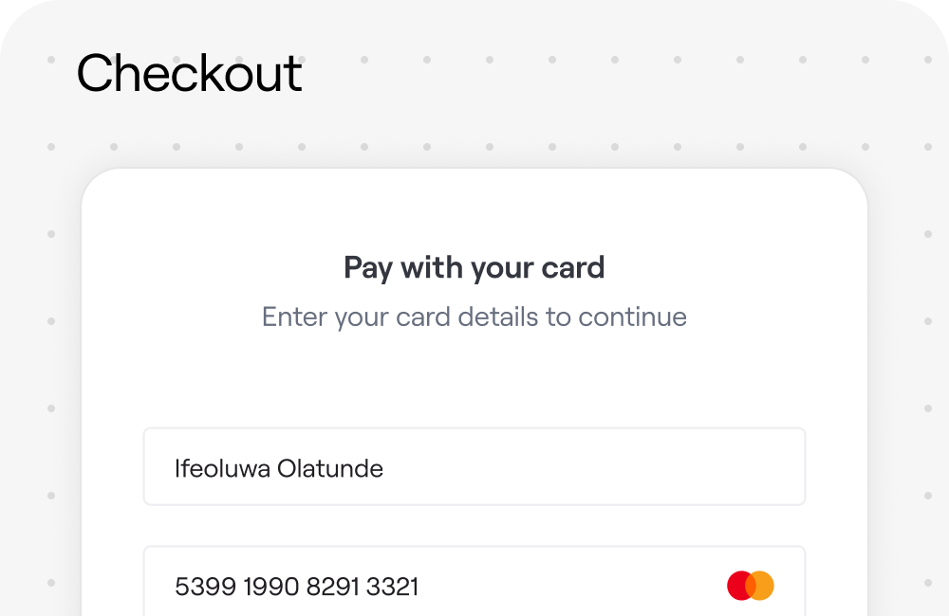Click the Mastercard logo icon
949x616 pixels.
(751, 585)
